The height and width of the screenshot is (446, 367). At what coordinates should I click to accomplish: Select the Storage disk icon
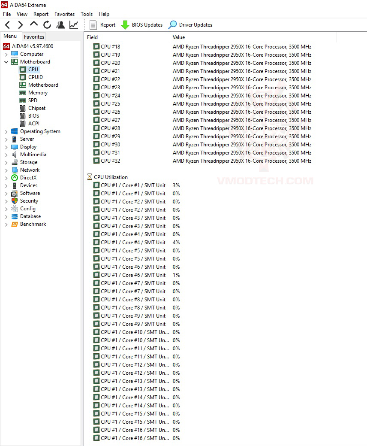coord(15,162)
